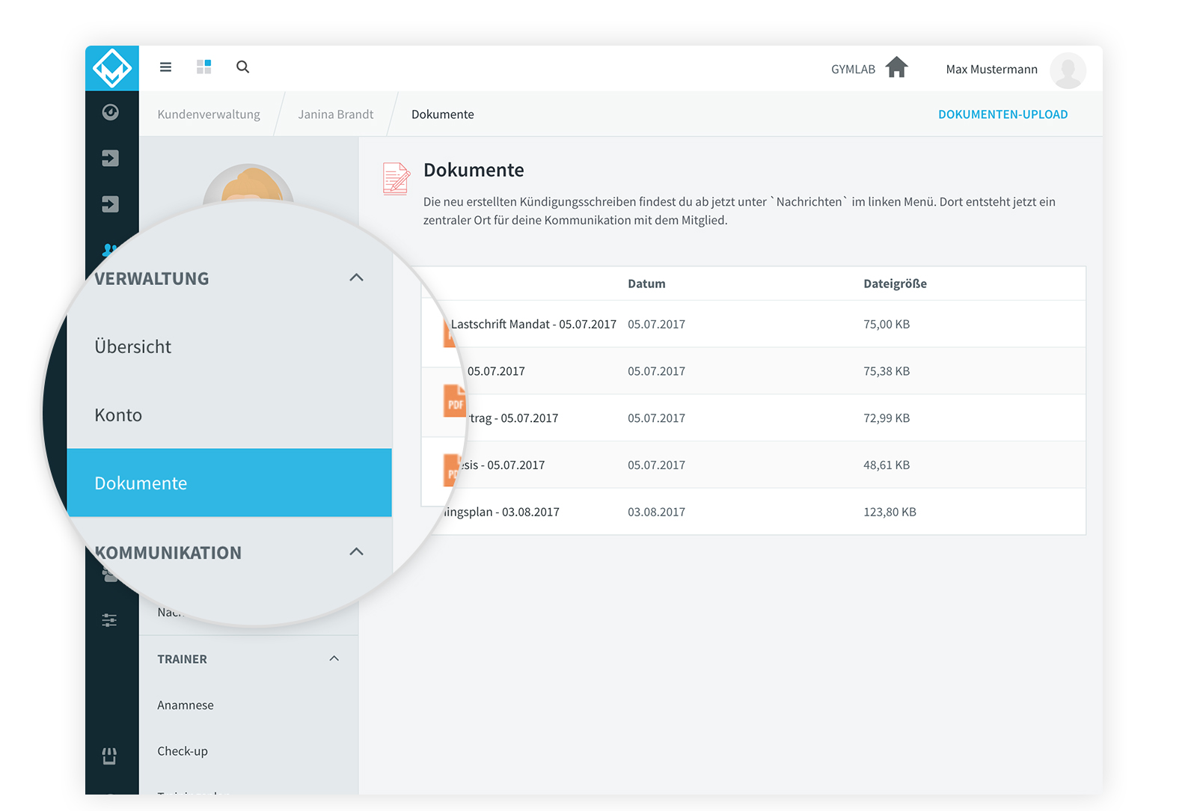Click the search magnifier icon
This screenshot has height=811, width=1197.
tap(242, 67)
